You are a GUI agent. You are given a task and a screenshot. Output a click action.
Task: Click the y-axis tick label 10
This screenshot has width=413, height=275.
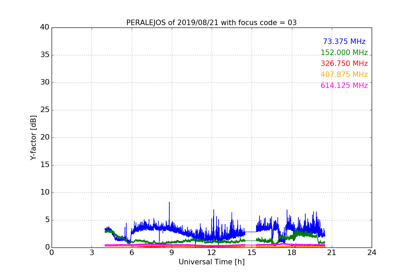pyautogui.click(x=45, y=192)
